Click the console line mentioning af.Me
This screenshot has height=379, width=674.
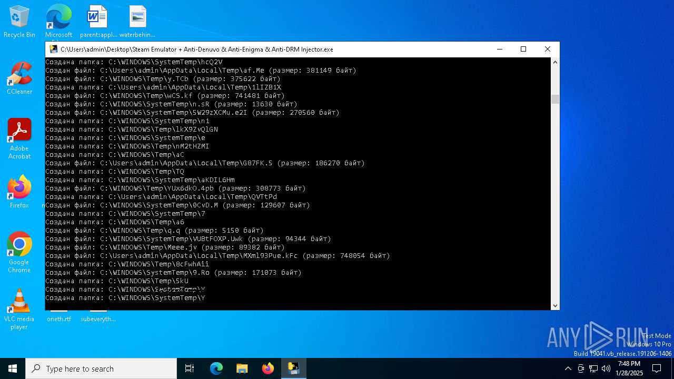point(201,71)
